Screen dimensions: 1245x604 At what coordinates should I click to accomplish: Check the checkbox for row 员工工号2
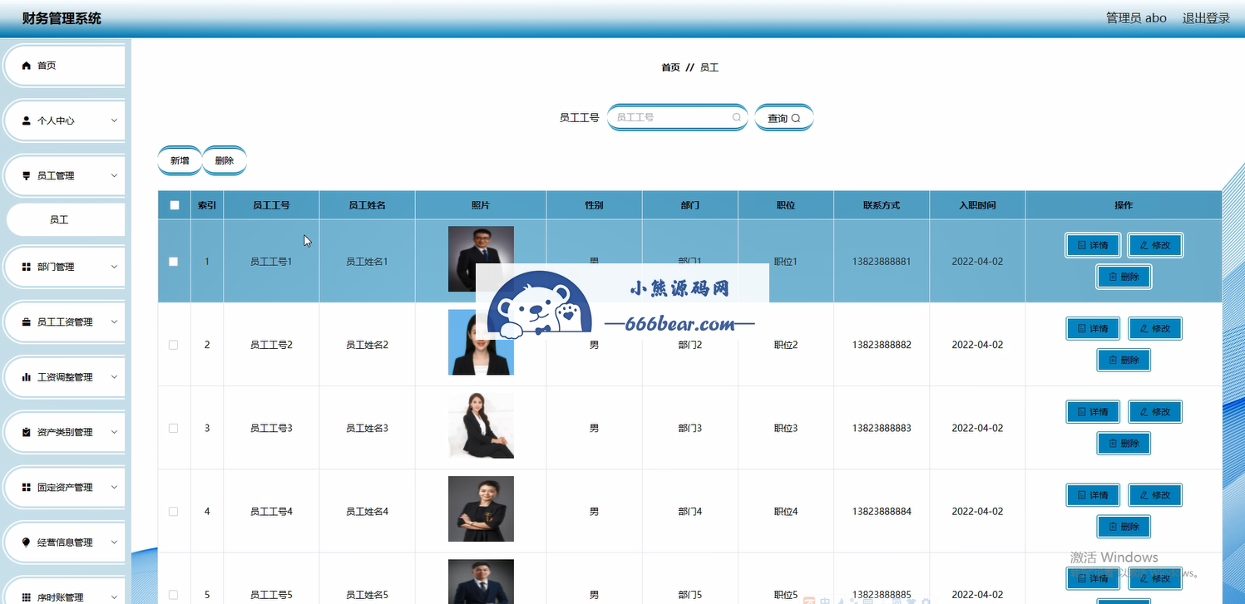coord(173,345)
